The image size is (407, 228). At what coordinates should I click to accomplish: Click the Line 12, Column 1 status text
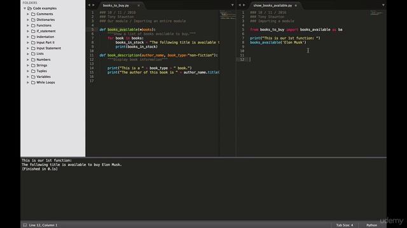(43, 225)
